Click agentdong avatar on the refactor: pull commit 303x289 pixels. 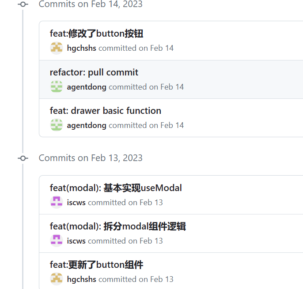(x=57, y=87)
